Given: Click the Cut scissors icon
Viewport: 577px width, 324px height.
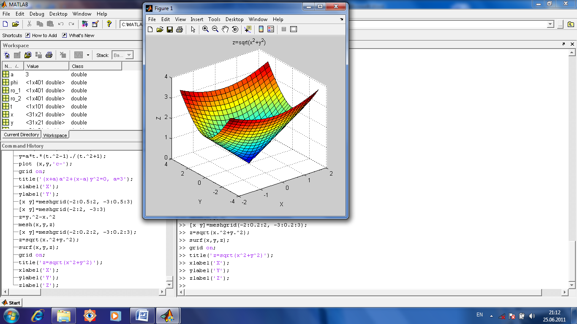Looking at the screenshot, I should (30, 24).
